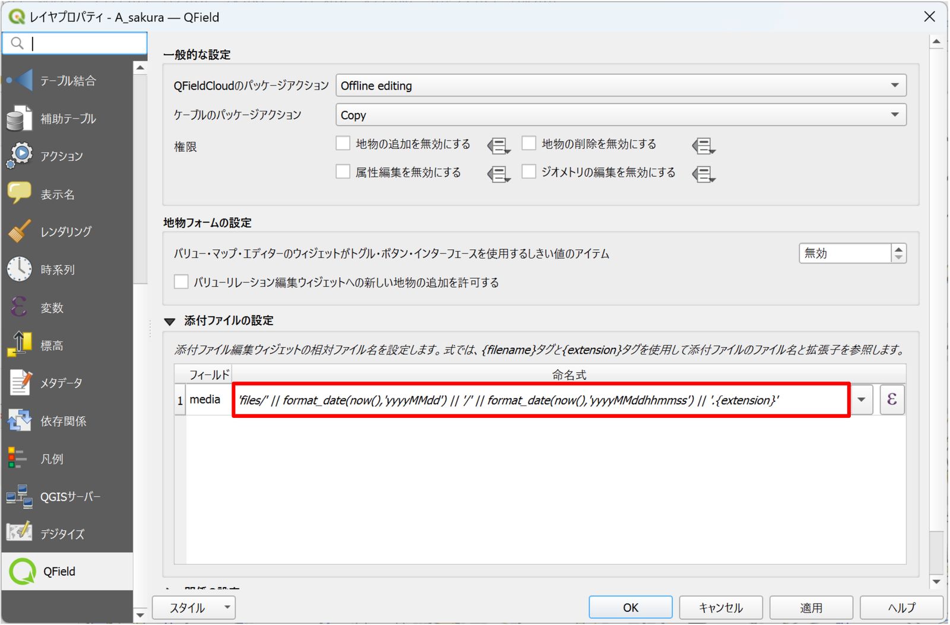The width and height of the screenshot is (950, 625).
Task: Click the キャンセル button
Action: click(721, 607)
